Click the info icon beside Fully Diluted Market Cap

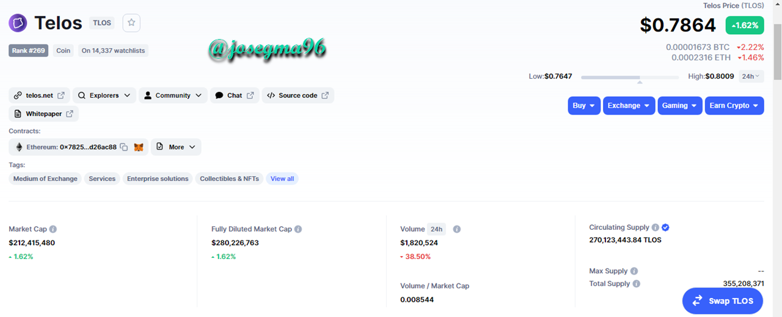298,229
